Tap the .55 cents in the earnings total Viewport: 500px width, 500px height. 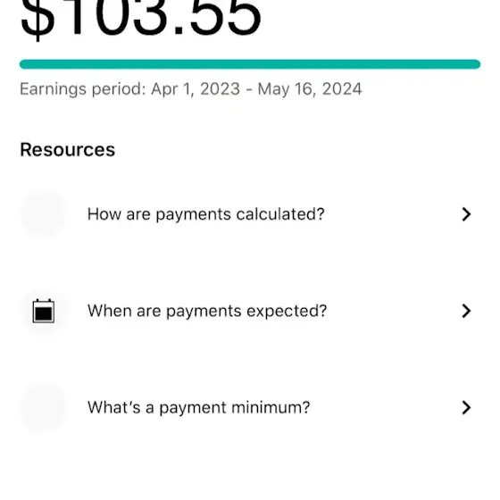[x=218, y=18]
